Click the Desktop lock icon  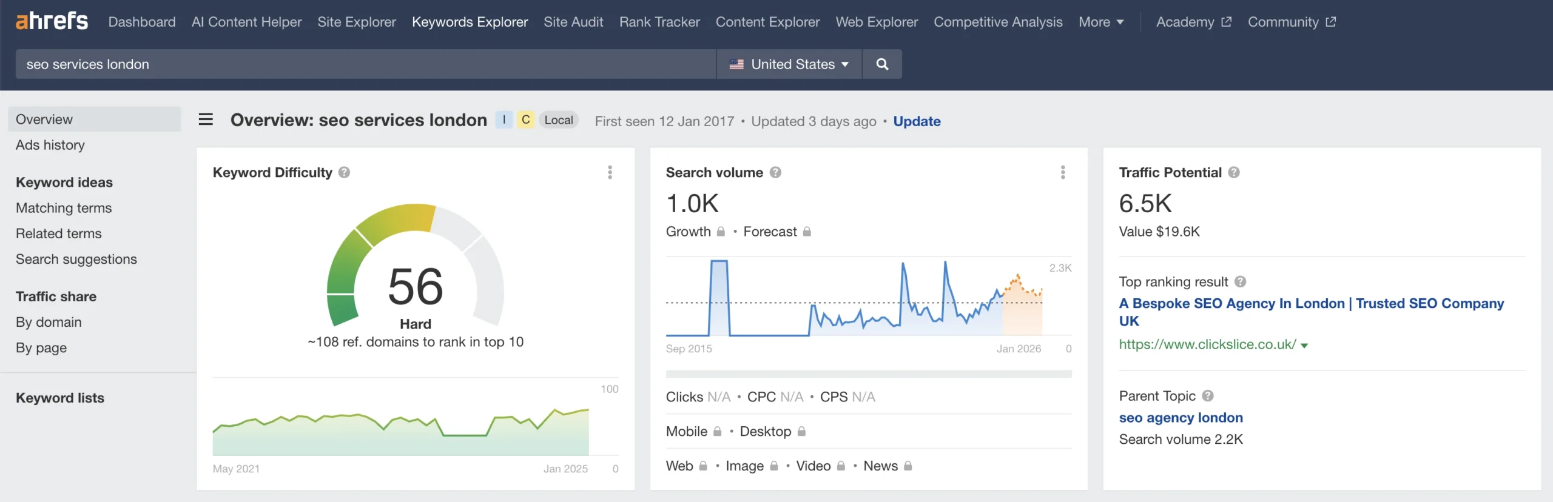pos(801,432)
